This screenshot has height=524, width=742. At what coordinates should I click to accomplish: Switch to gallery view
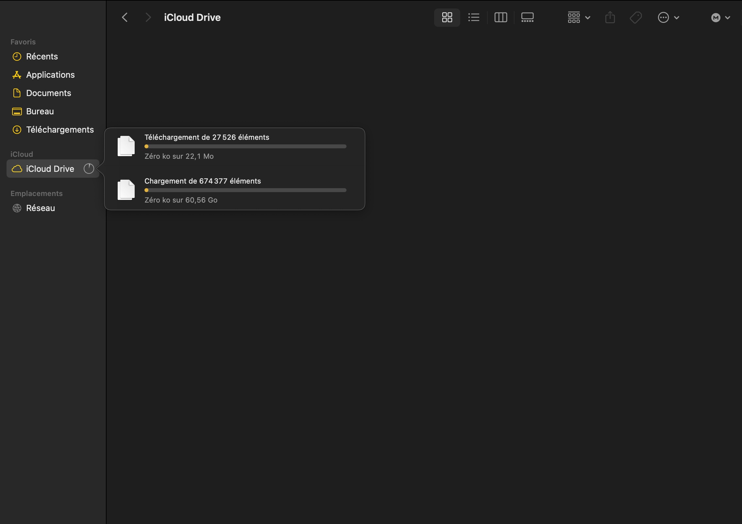click(x=527, y=17)
